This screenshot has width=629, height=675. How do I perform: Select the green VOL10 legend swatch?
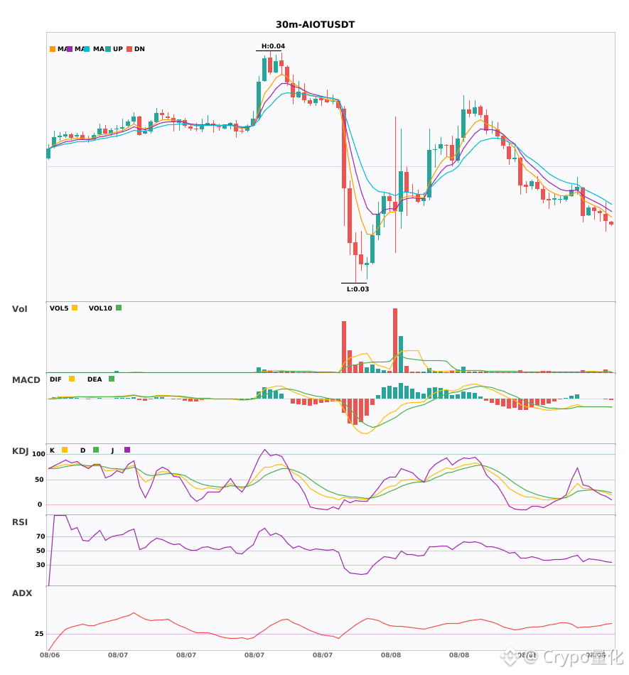(x=119, y=308)
